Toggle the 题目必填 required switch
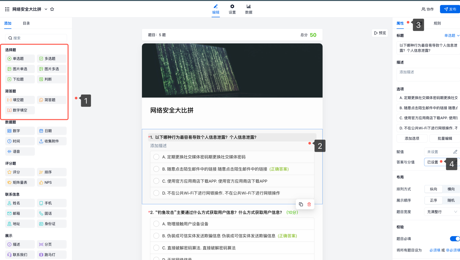Viewport: 460px width, 260px height. pyautogui.click(x=455, y=239)
